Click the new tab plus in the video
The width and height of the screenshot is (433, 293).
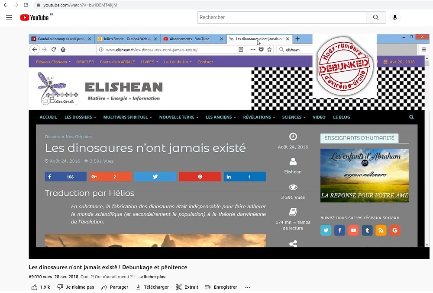297,38
